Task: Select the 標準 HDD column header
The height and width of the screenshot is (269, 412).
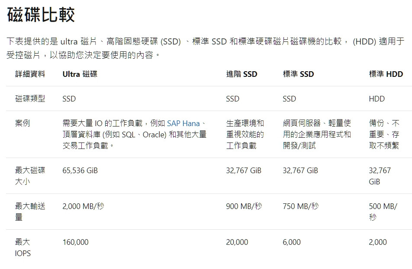Action: [386, 74]
